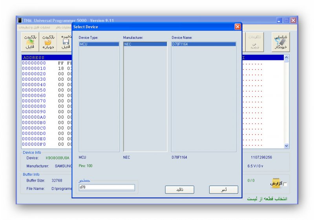Click the hex view scroll up arrow
314x220 pixels.
click(x=287, y=58)
